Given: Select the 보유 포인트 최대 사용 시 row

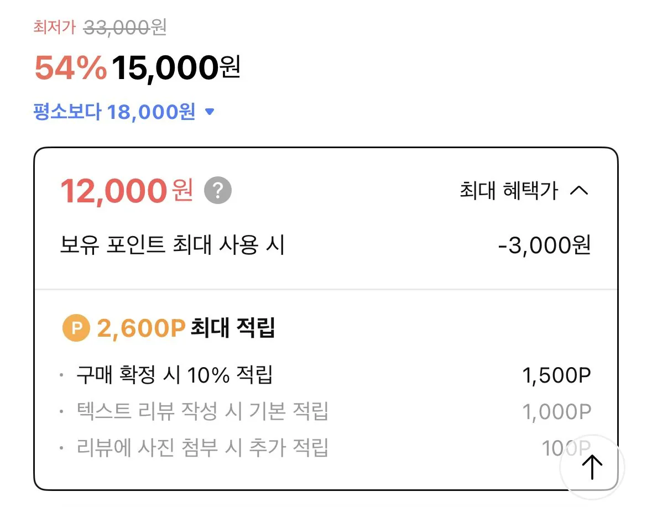Looking at the screenshot, I should coord(172,245).
